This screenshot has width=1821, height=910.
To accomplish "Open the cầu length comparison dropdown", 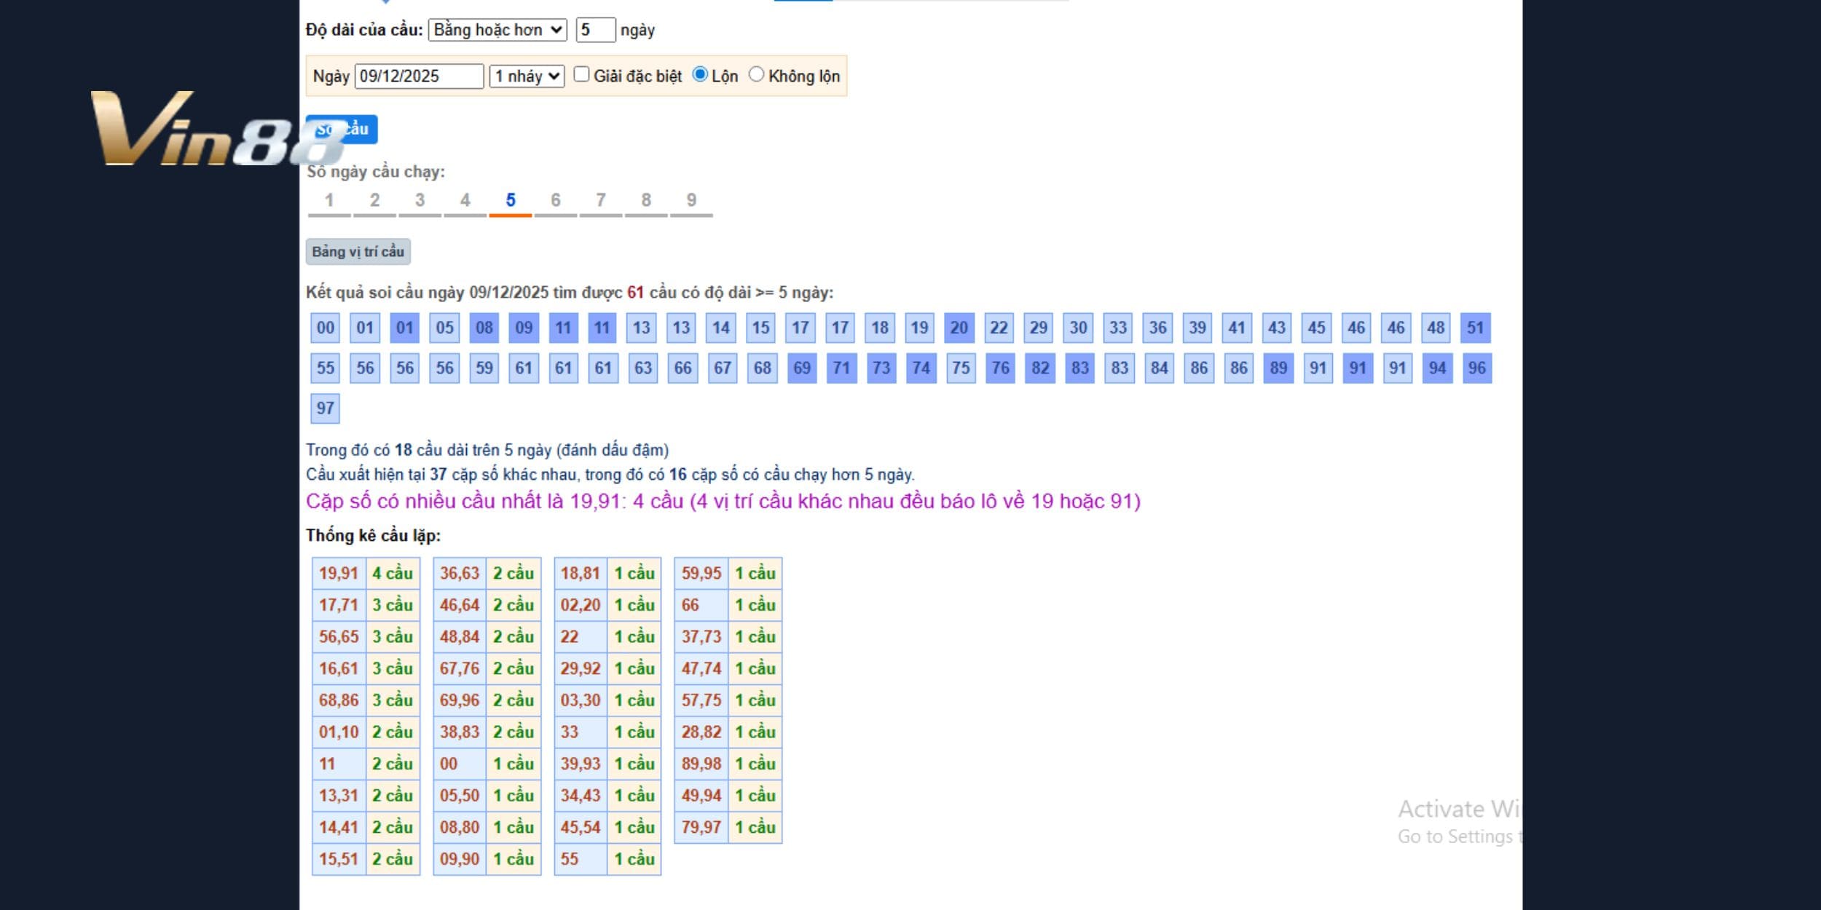I will coord(497,30).
